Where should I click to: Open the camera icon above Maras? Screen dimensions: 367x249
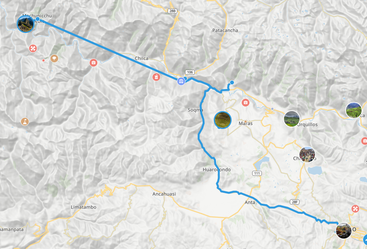pos(245,102)
